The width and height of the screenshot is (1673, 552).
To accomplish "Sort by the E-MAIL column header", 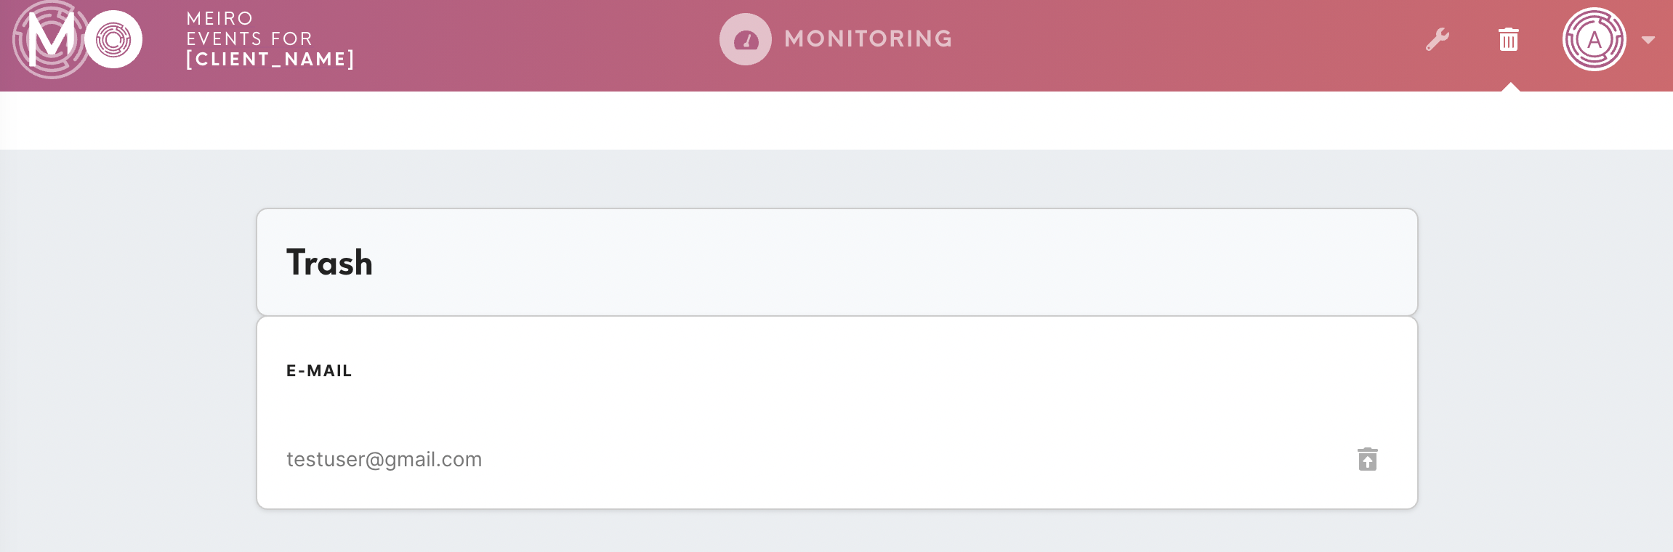I will point(319,370).
